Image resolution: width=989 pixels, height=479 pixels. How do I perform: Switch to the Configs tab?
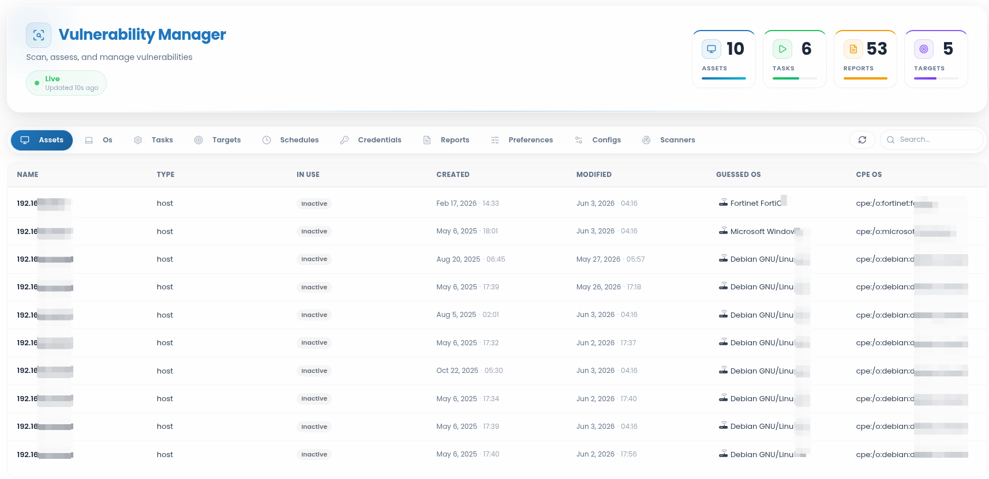click(598, 140)
